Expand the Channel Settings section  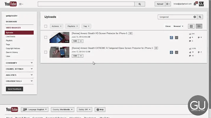(x=19, y=69)
